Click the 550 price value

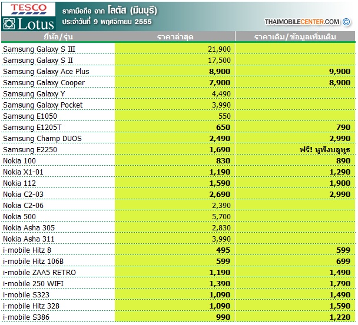click(x=225, y=116)
